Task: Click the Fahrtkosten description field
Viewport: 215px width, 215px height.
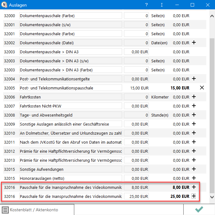Action: click(71, 97)
